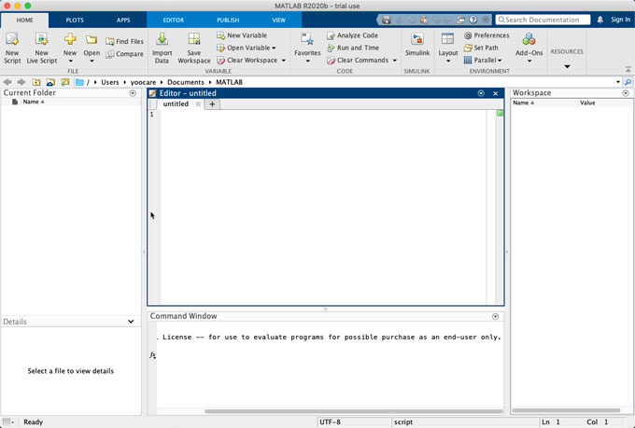Click the fx function browser icon

coord(152,355)
